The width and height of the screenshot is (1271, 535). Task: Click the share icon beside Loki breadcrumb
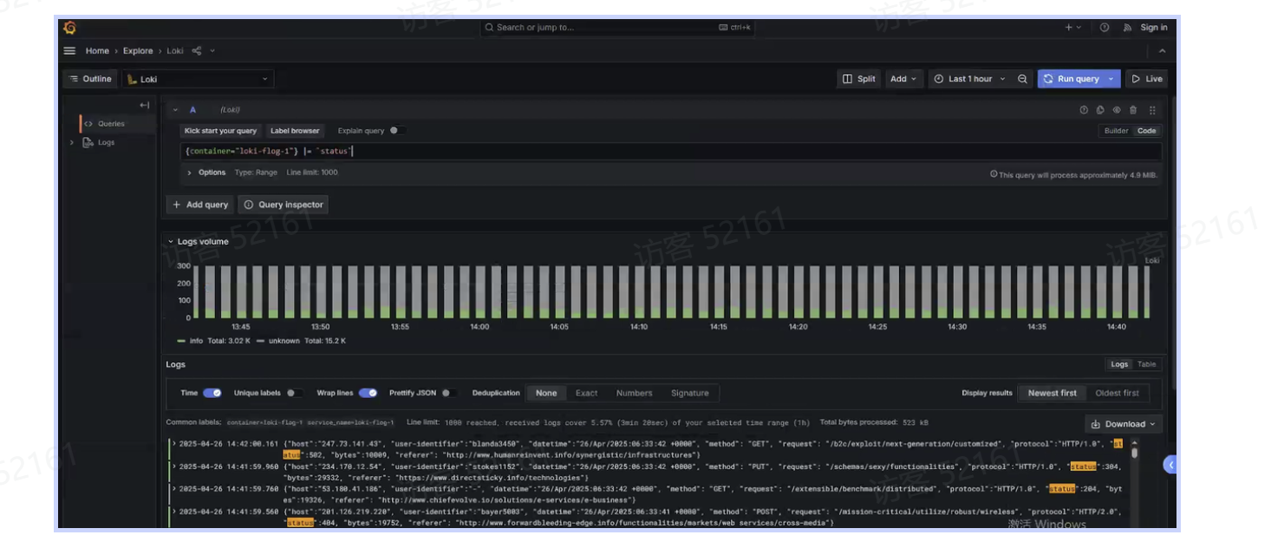(x=196, y=51)
